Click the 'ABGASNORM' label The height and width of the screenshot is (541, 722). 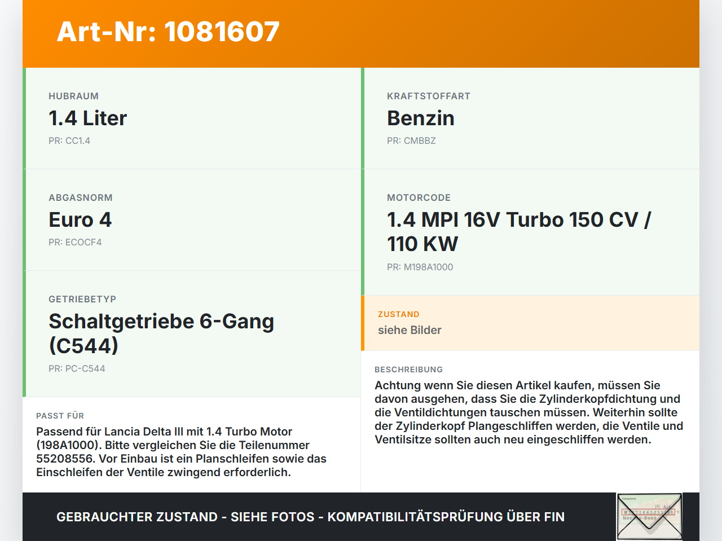[x=81, y=198]
